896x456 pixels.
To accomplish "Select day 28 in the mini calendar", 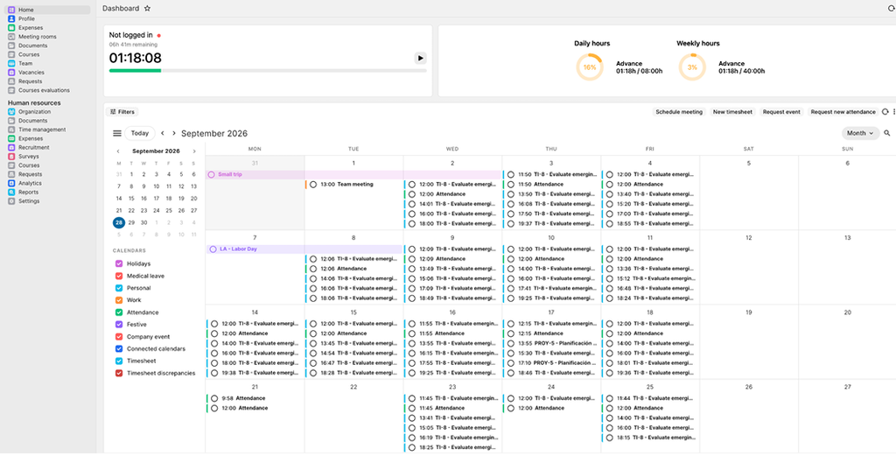I will (x=119, y=222).
